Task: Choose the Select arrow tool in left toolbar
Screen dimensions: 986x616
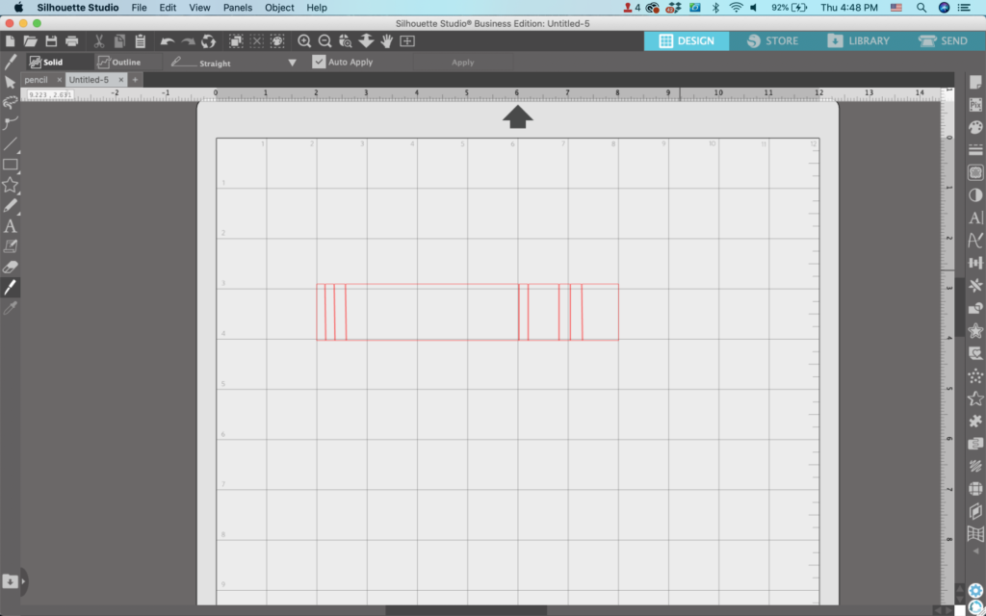Action: [x=10, y=83]
